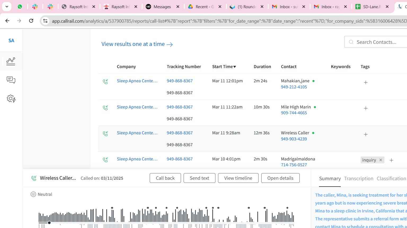Viewport: 407px width, 228px height.
Task: Click the Contact column header
Action: tap(289, 66)
